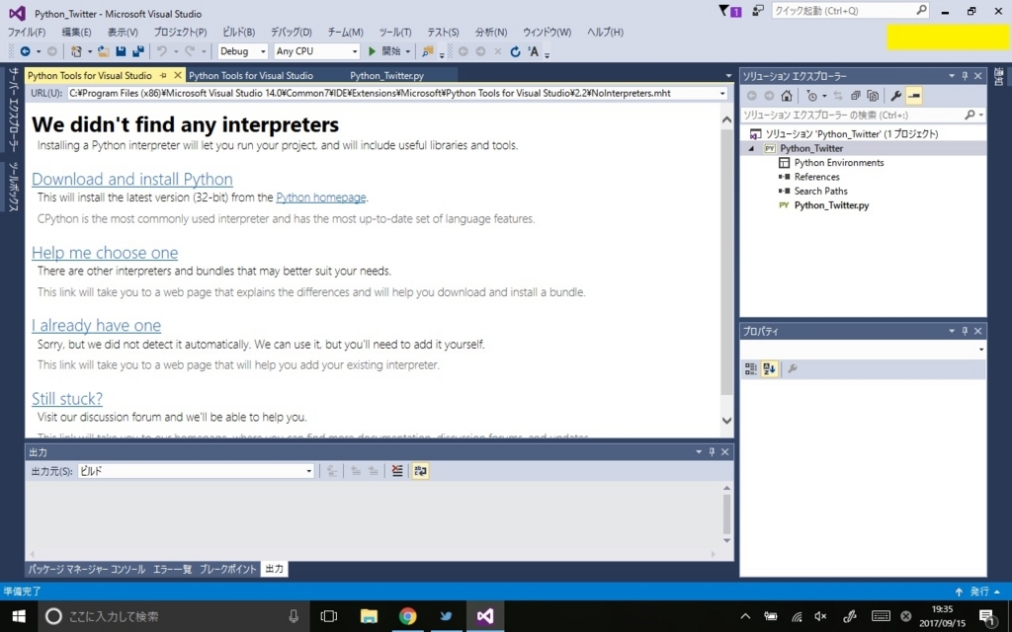
Task: Switch to the Python_Twitter.py tab
Action: click(x=386, y=75)
